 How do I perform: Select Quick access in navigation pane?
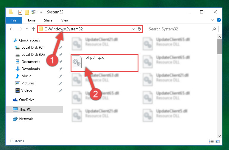coord(29,40)
